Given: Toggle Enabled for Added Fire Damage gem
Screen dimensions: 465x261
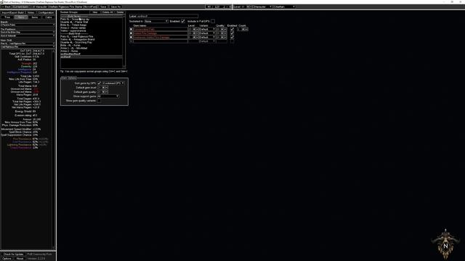Looking at the screenshot, I should point(232,33).
